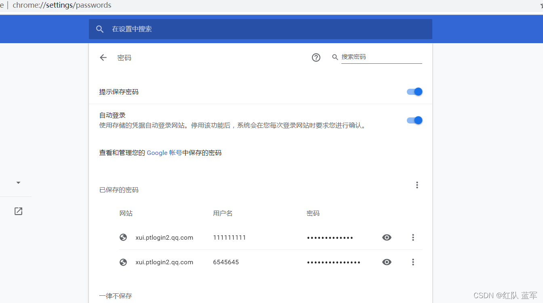Viewport: 543px width, 303px height.
Task: Click the open-in-new-window icon in the left sidebar
Action: [x=18, y=211]
